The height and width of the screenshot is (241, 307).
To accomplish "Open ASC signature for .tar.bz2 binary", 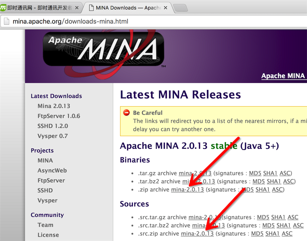I will coord(288,182).
